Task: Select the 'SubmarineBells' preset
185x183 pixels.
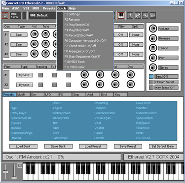Action: coord(105,113)
